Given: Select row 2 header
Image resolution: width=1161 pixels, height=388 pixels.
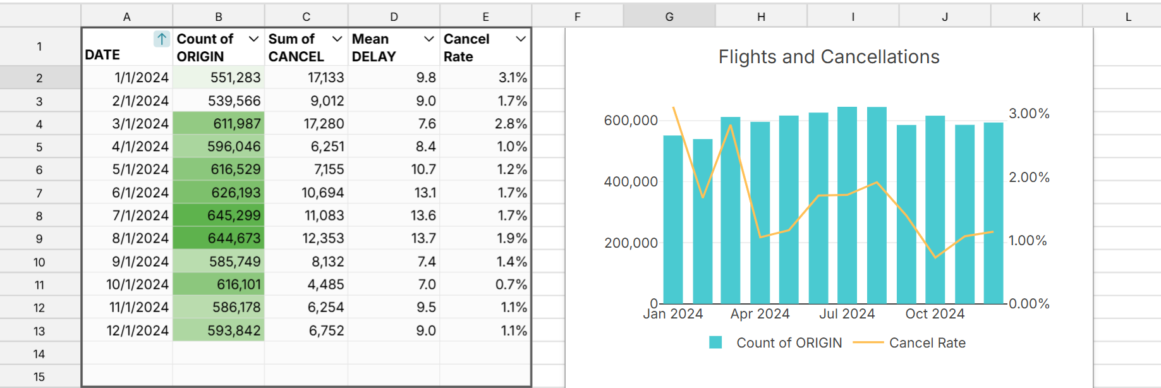Looking at the screenshot, I should [39, 78].
